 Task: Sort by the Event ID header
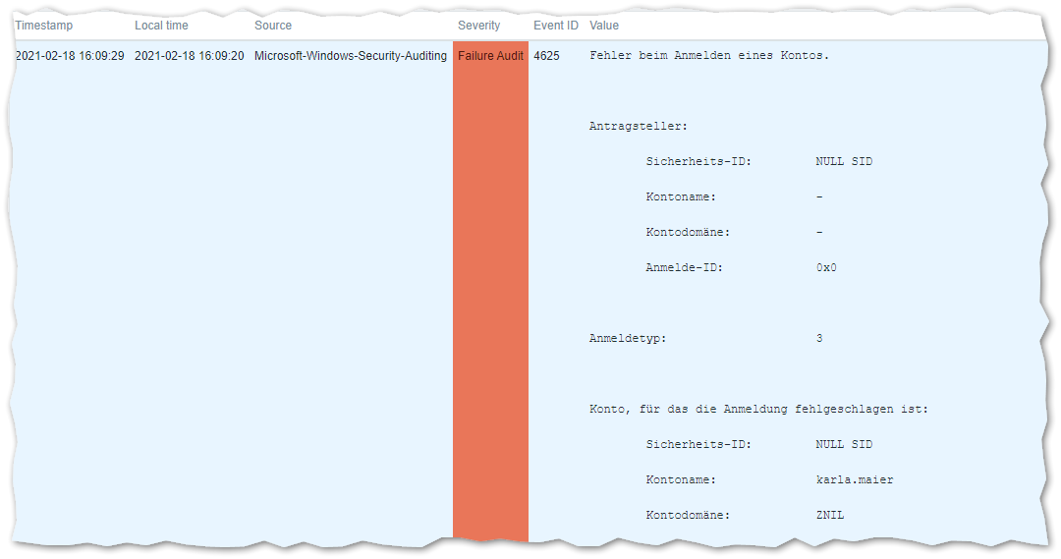click(555, 25)
